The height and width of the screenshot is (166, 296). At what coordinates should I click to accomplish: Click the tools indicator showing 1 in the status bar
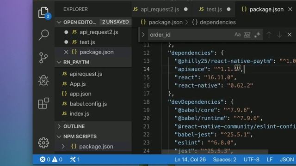pyautogui.click(x=75, y=160)
